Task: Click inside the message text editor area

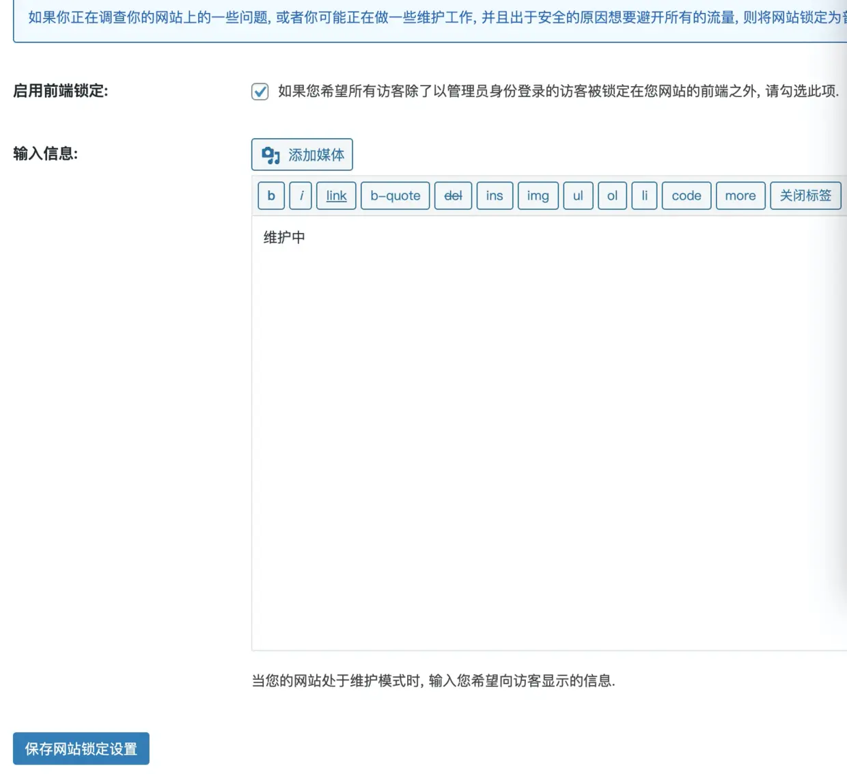Action: (549, 433)
